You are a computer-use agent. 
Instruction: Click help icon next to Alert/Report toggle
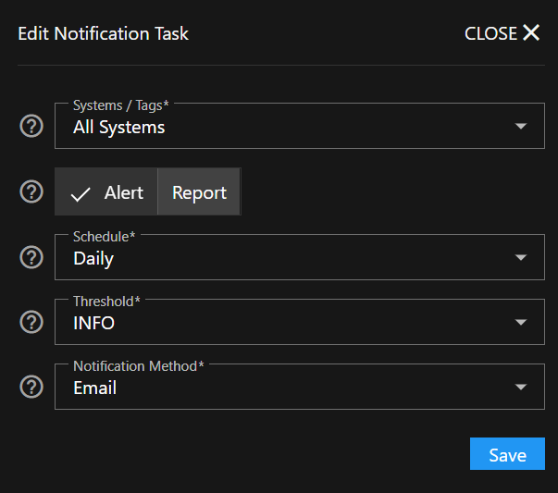click(x=31, y=191)
